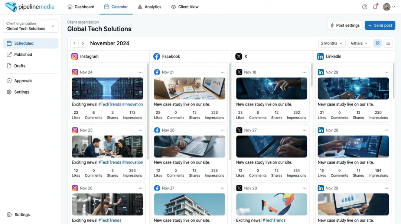Open options menu for X Nov 27 post
Viewport: 401px width, 224px height.
(304, 130)
